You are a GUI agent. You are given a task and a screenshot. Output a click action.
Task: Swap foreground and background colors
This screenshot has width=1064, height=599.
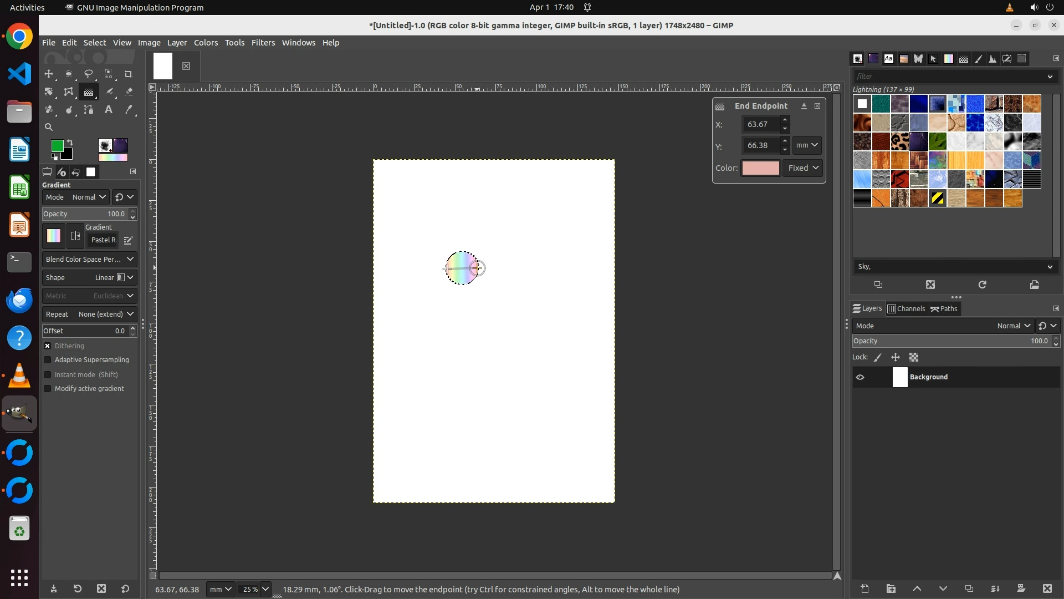pos(70,143)
